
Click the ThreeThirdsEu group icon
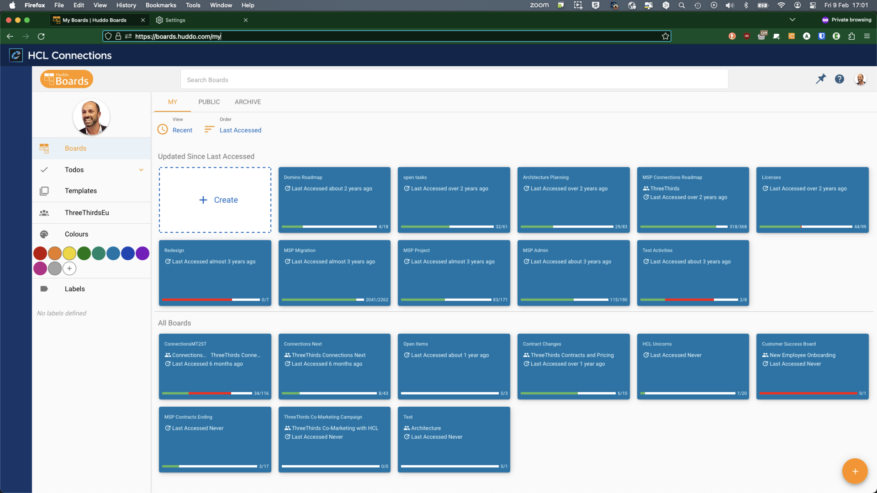44,213
